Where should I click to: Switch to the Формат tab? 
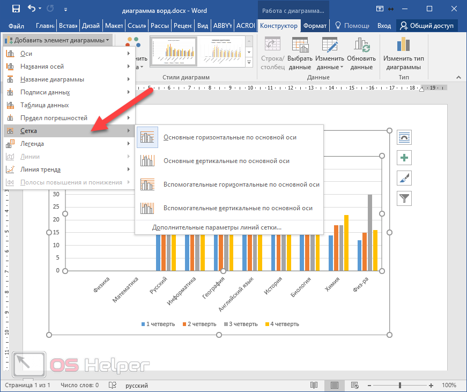pyautogui.click(x=314, y=26)
